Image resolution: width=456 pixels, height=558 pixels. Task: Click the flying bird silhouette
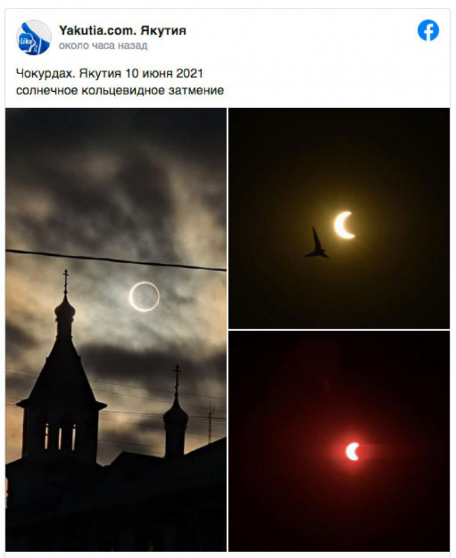click(317, 243)
